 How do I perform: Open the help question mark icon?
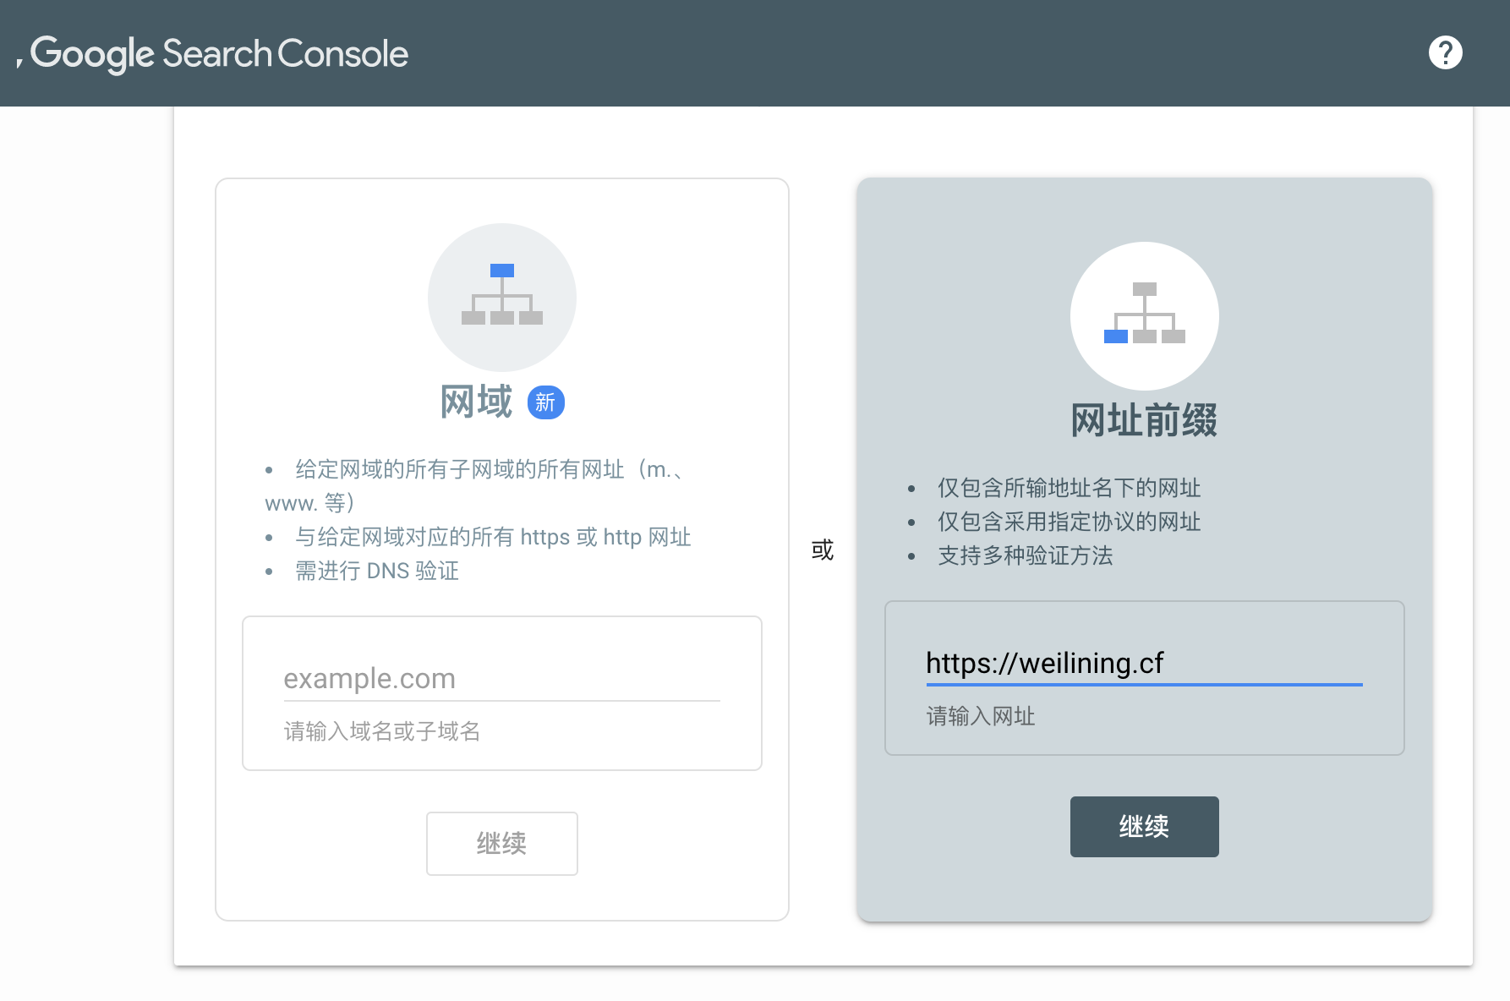click(x=1445, y=52)
